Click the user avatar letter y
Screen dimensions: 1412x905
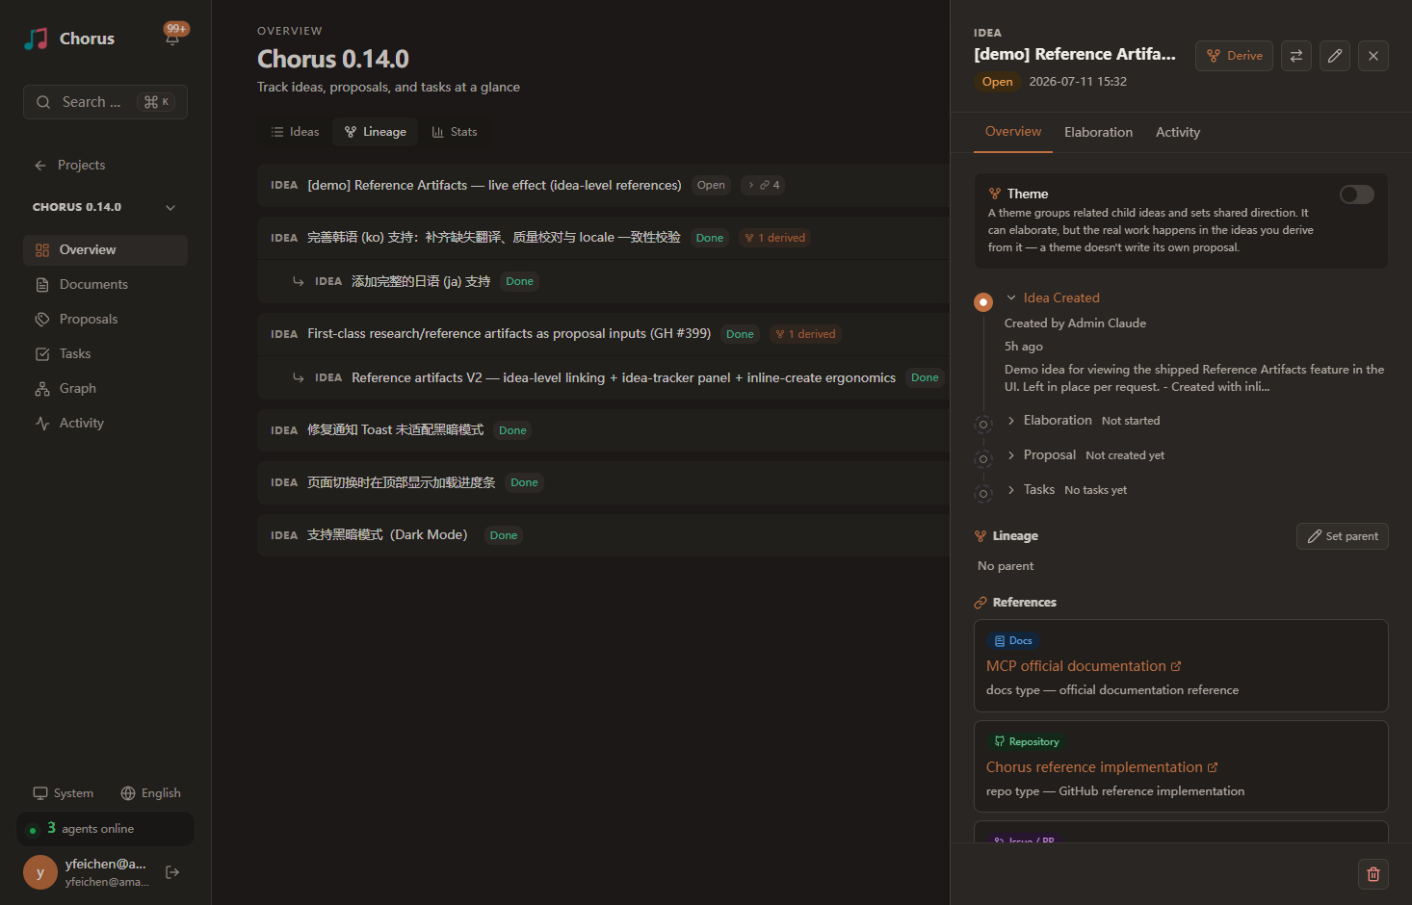point(40,872)
